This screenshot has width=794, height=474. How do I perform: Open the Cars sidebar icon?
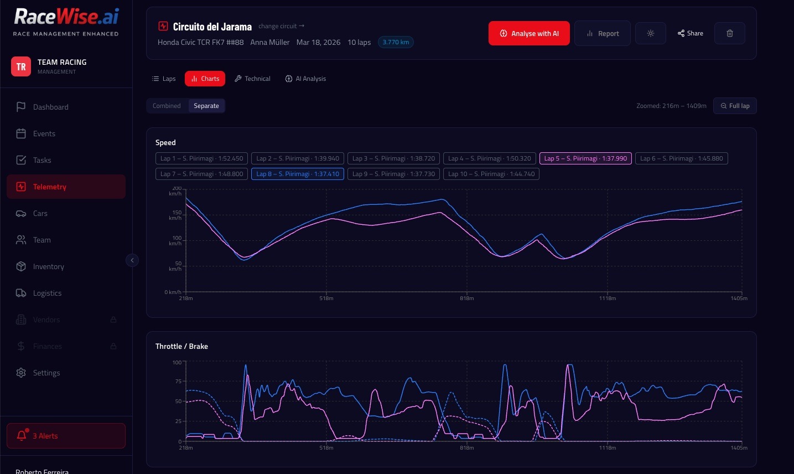pyautogui.click(x=21, y=213)
